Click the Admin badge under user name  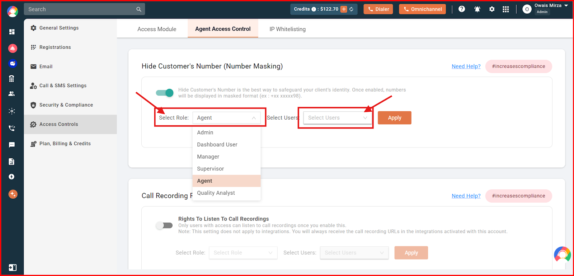click(x=542, y=12)
